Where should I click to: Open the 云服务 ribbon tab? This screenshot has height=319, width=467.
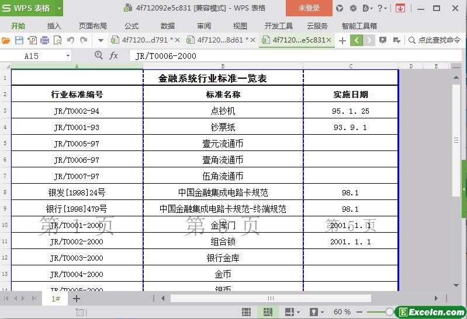point(317,26)
